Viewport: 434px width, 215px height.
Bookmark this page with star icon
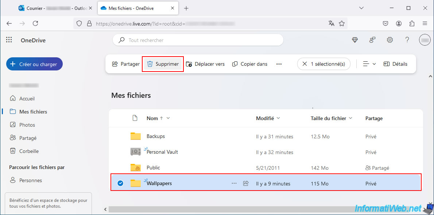[x=342, y=24]
